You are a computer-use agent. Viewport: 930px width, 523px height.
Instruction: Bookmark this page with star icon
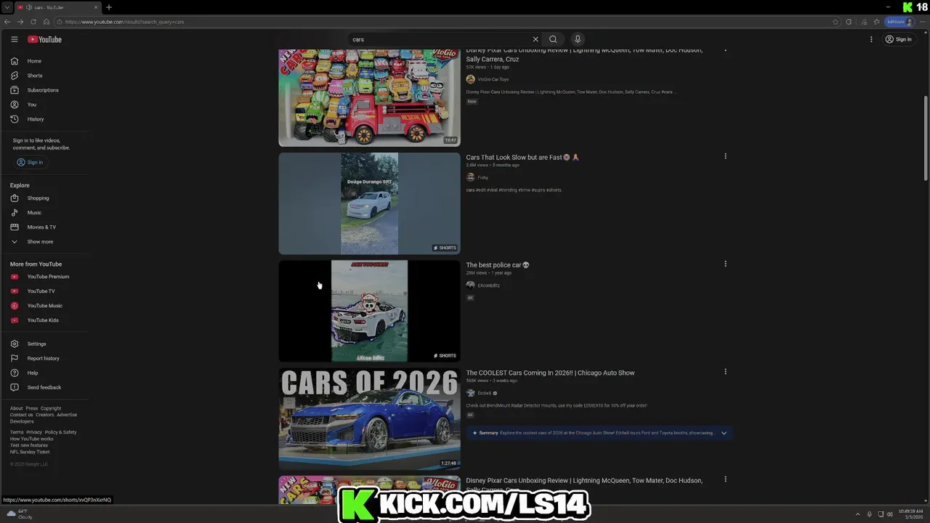point(836,22)
